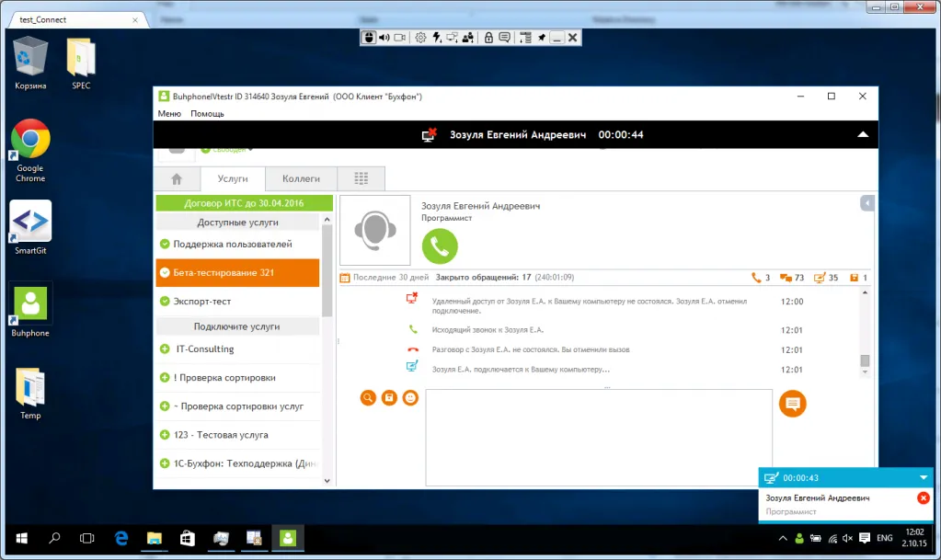Open settings gear in remote session toolbar

420,38
